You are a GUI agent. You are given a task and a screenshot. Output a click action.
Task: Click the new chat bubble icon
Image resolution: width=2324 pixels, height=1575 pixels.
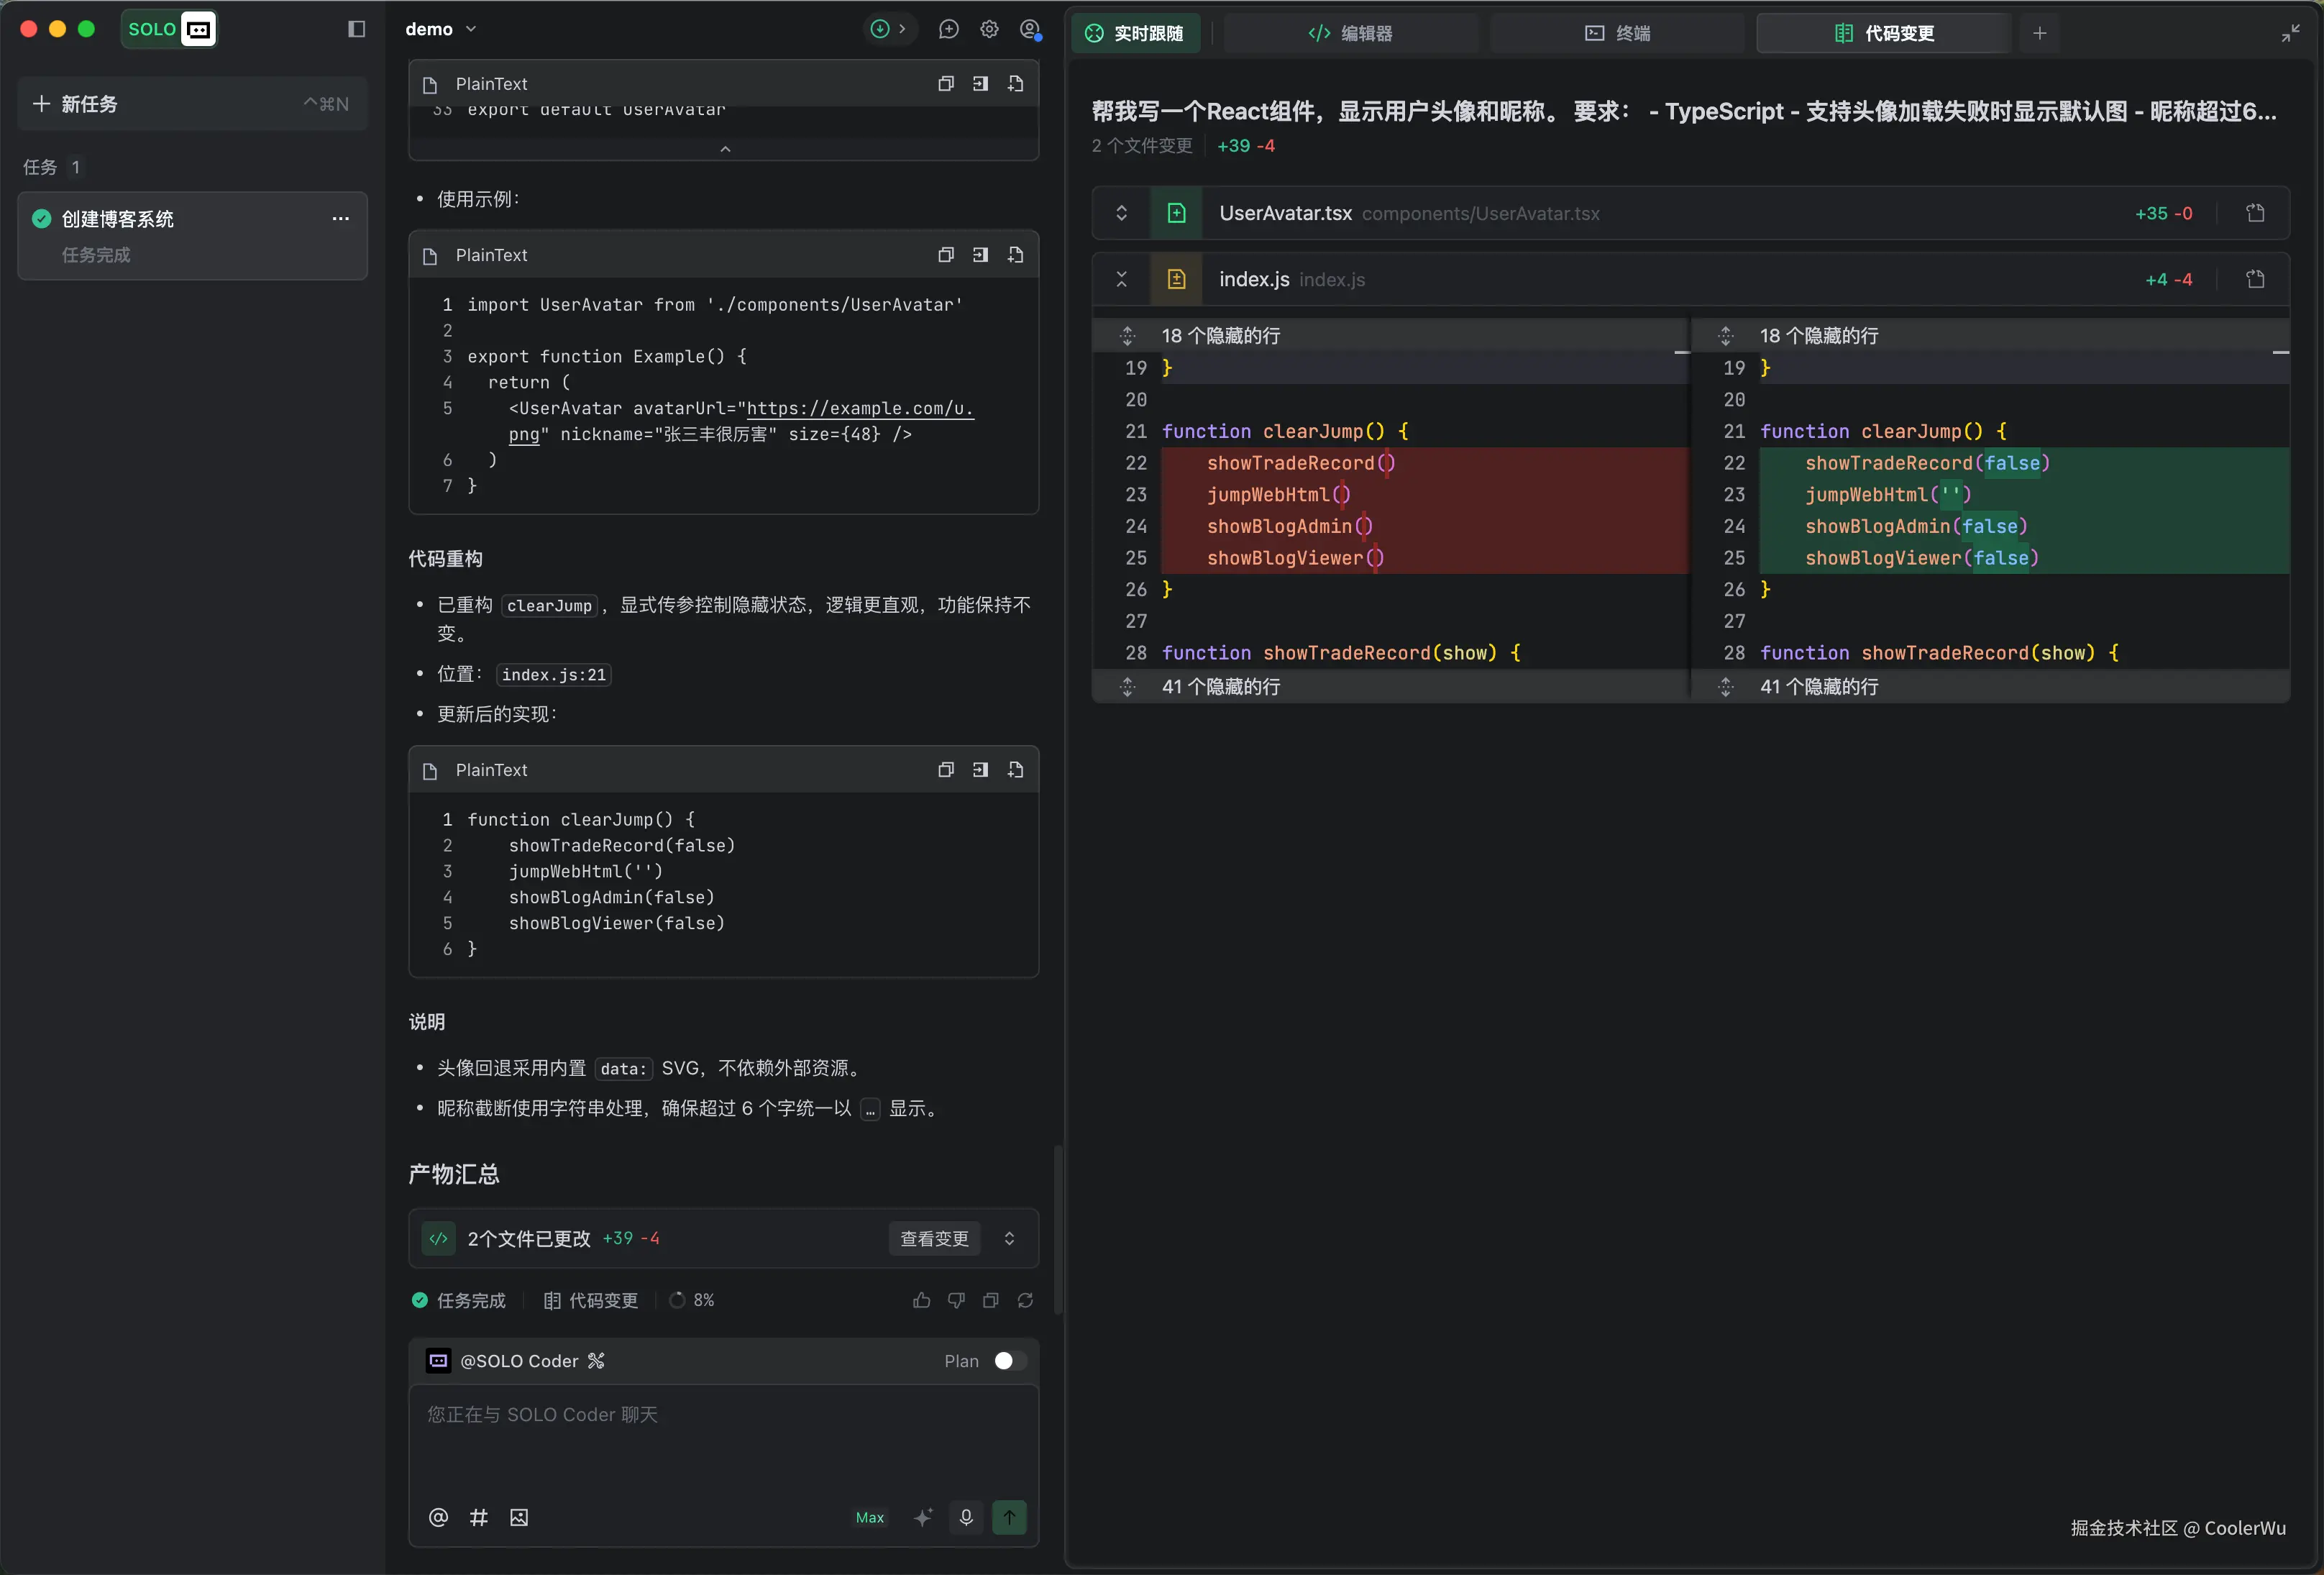tap(948, 29)
